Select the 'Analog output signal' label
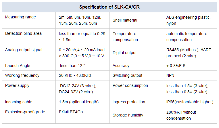Image resolution: width=219 pixels, height=128 pixels. click(24, 50)
